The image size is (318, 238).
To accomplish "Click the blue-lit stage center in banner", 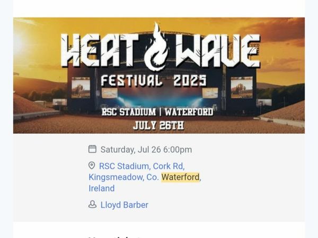I will point(159,97).
